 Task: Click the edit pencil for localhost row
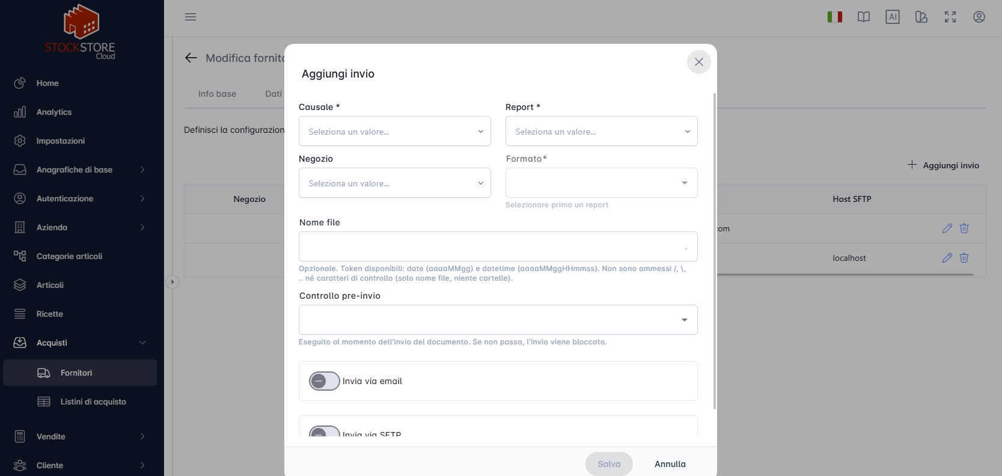947,258
